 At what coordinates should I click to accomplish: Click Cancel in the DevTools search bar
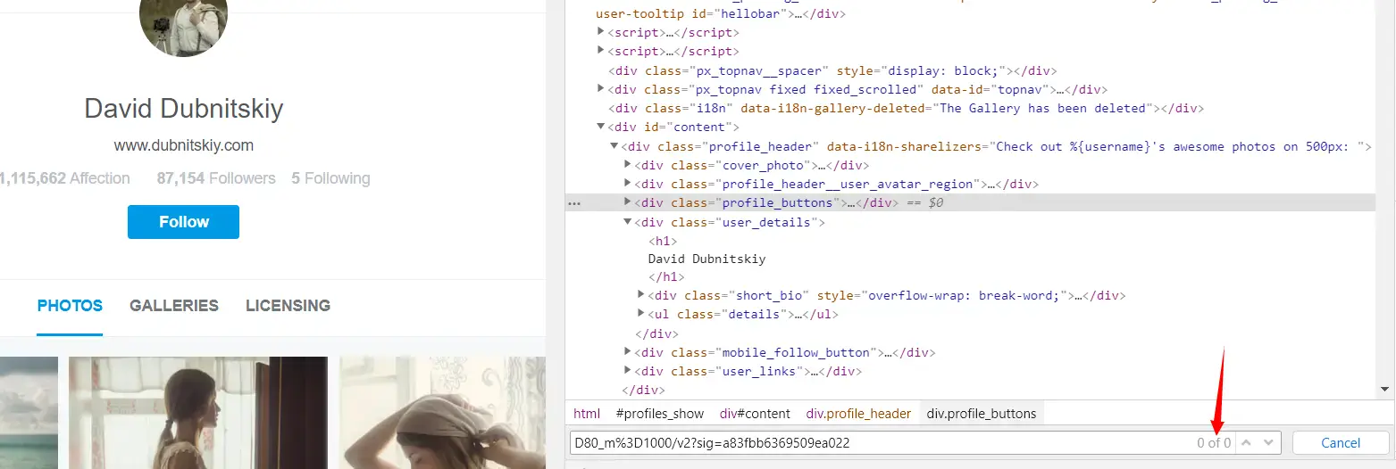tap(1341, 443)
